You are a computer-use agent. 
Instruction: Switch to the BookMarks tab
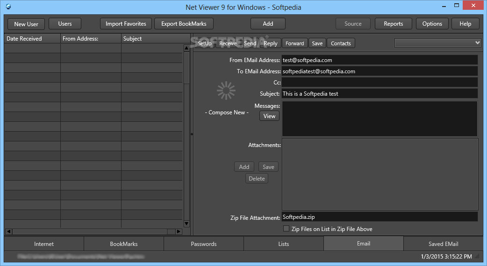(x=123, y=244)
